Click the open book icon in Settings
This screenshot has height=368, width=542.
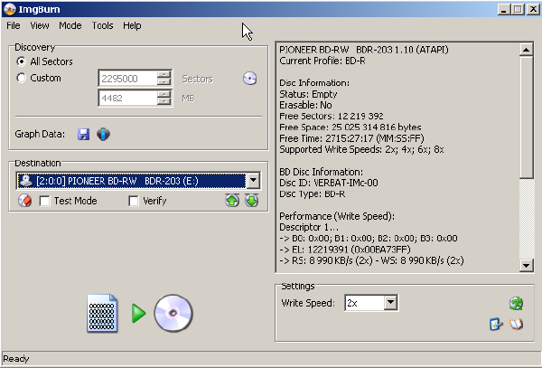tap(516, 324)
